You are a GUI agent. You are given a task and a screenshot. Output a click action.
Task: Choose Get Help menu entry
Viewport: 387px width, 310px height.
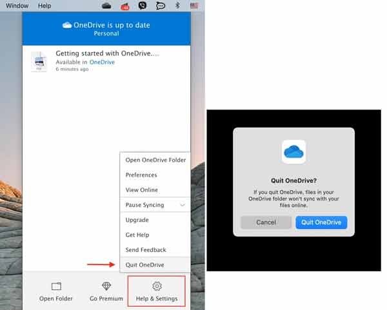point(155,235)
